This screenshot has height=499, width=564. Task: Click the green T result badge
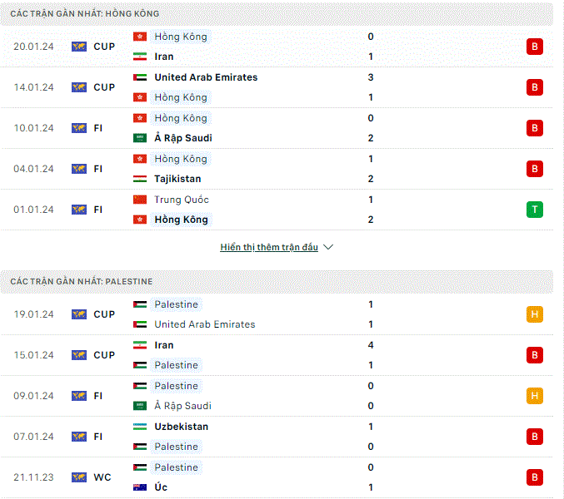coord(535,210)
